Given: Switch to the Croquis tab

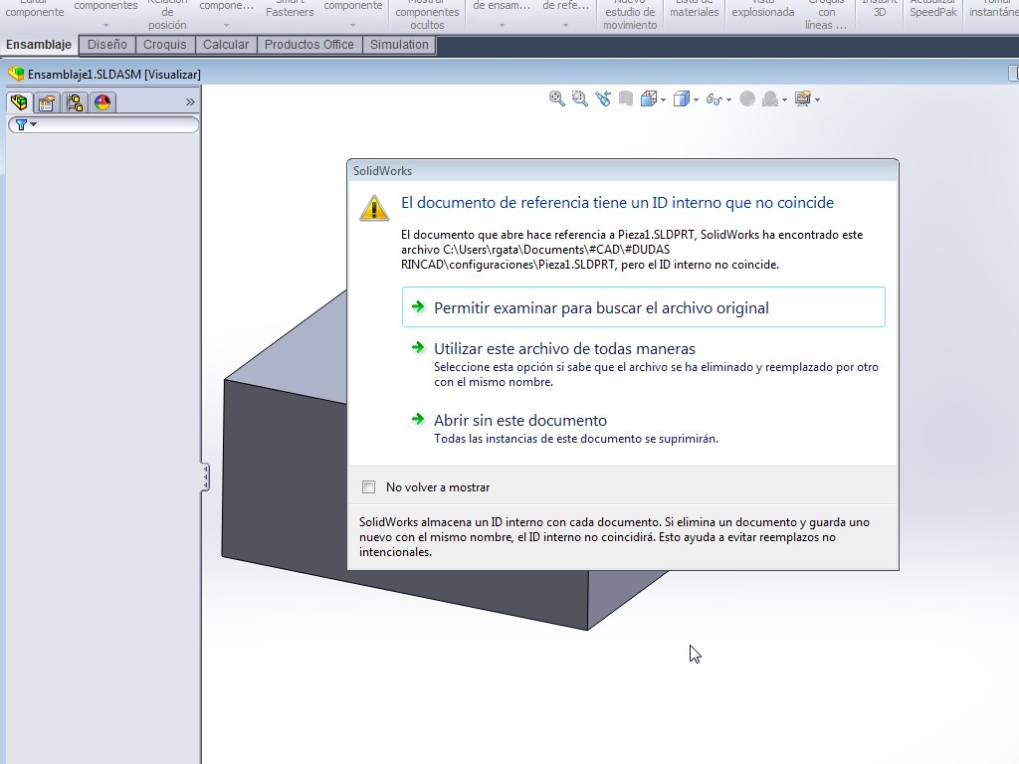Looking at the screenshot, I should tap(165, 44).
